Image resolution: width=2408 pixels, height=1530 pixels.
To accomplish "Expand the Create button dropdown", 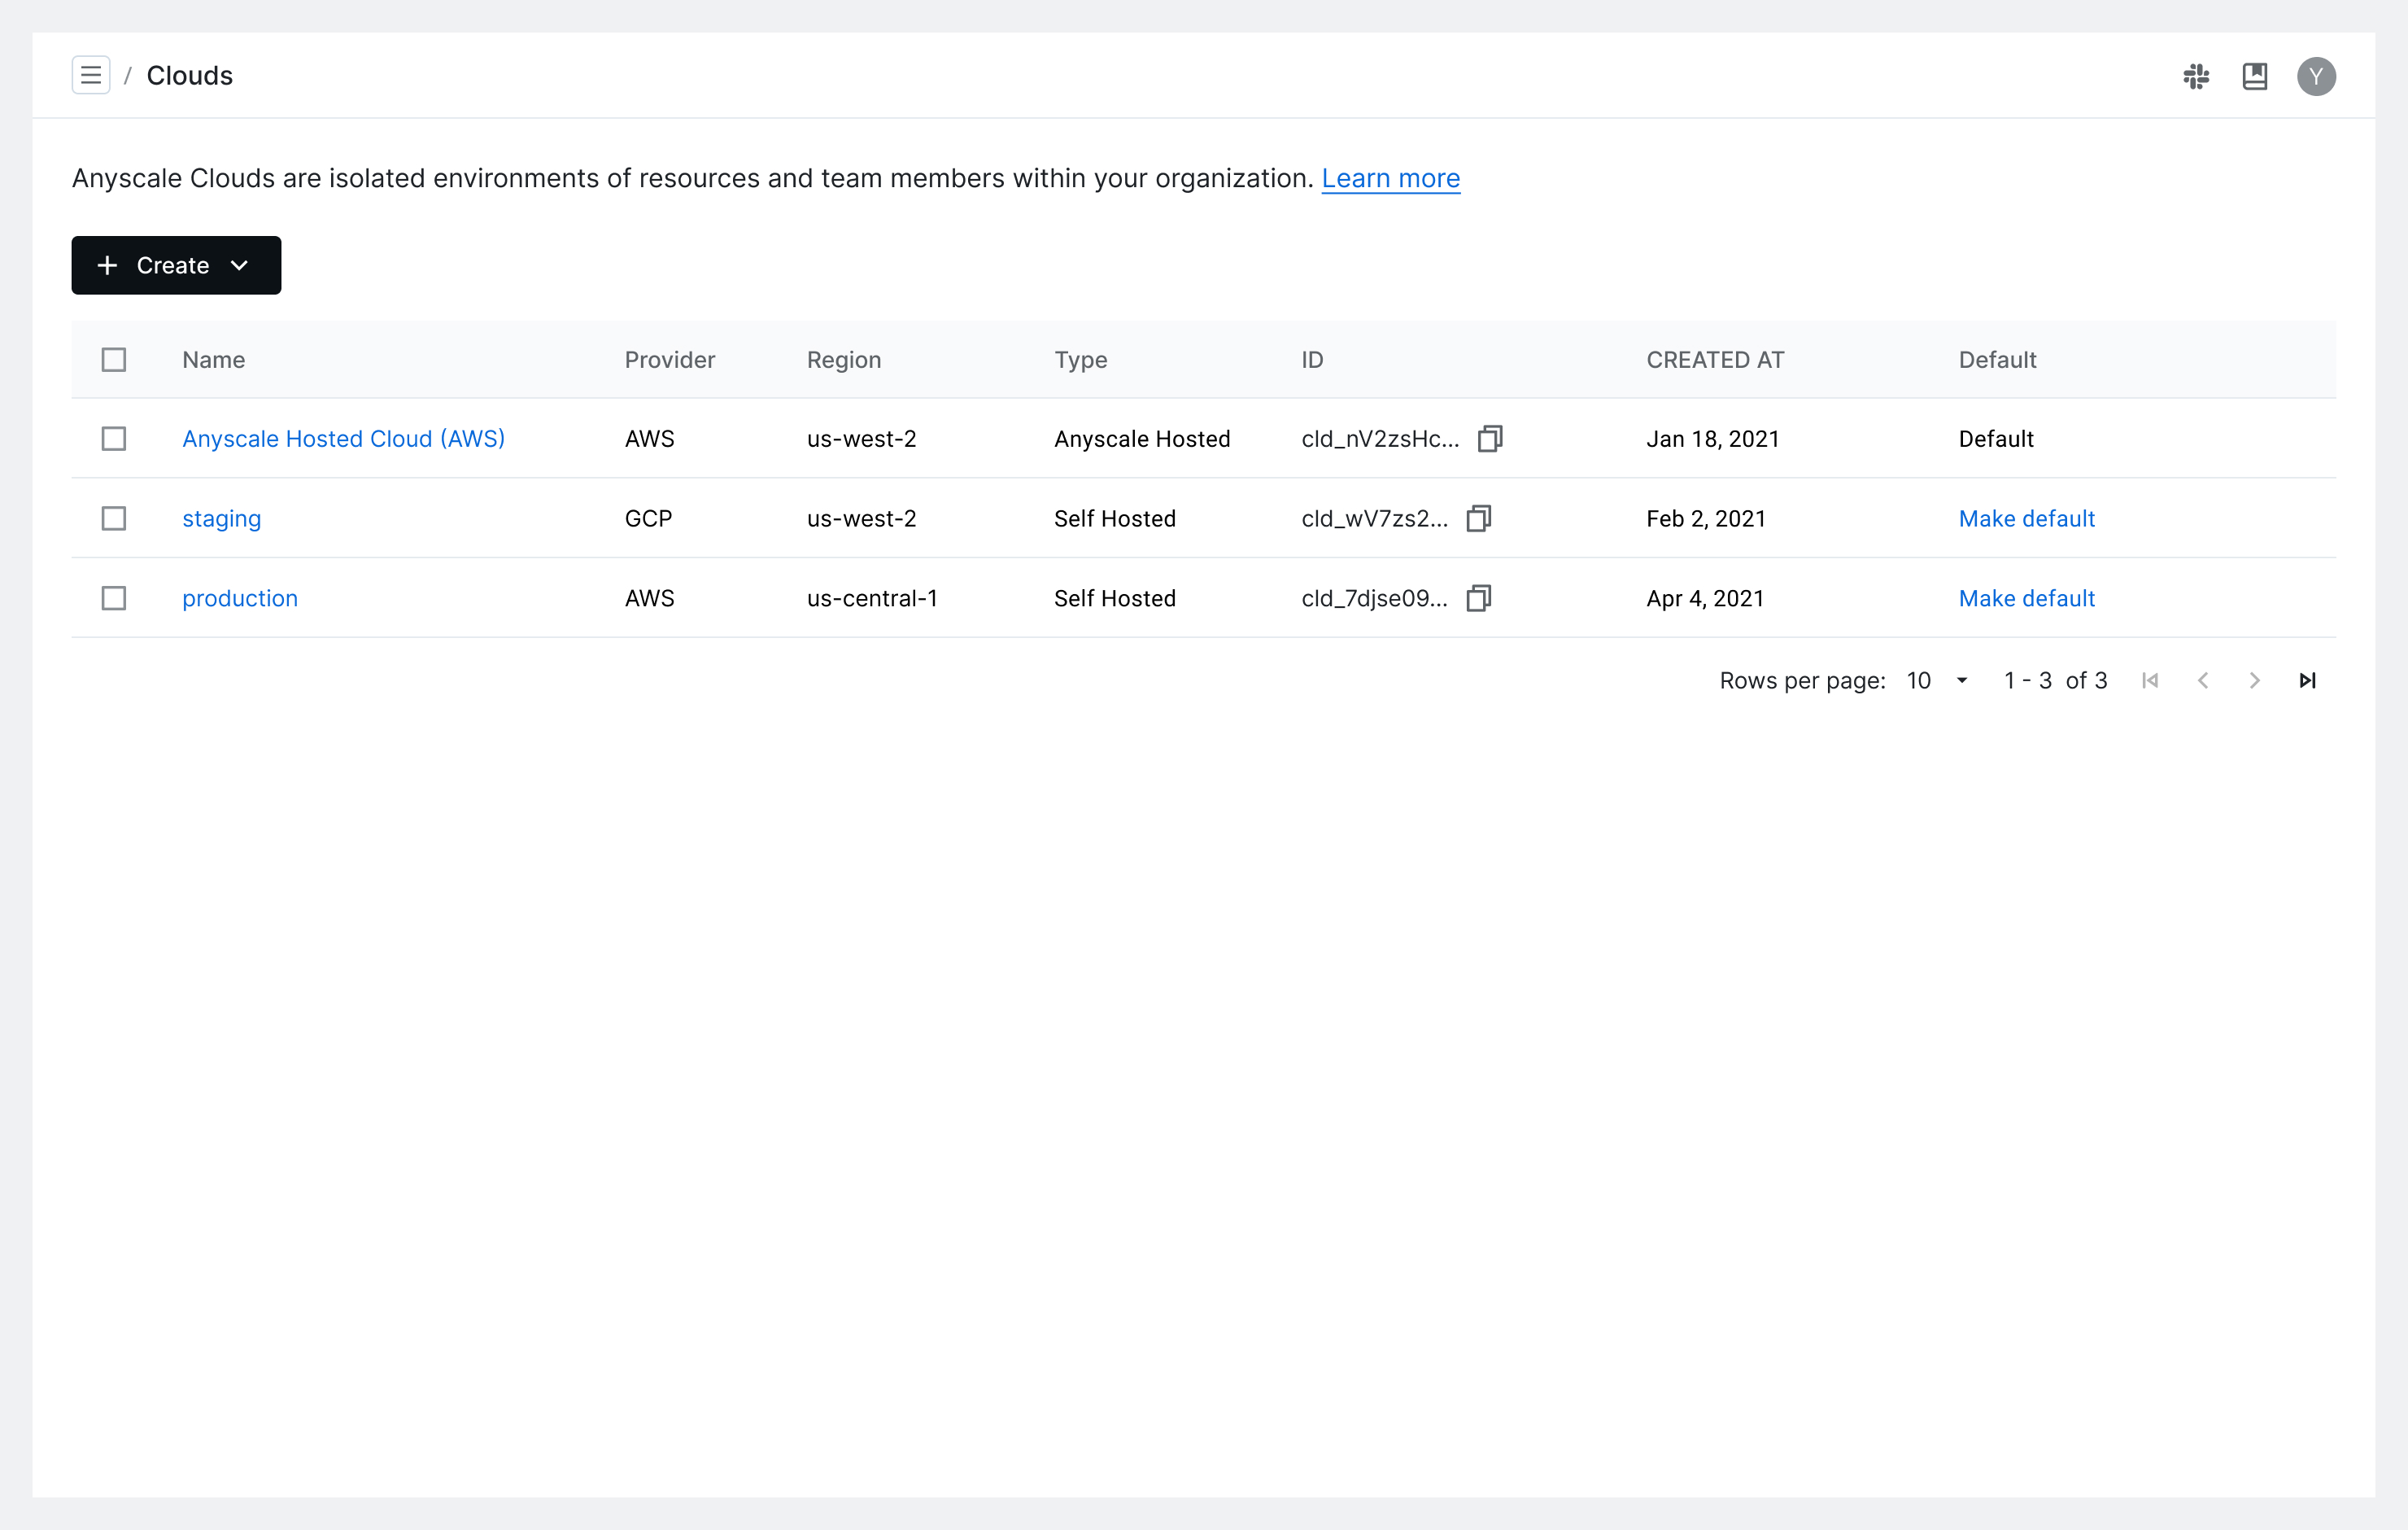I will click(x=244, y=265).
